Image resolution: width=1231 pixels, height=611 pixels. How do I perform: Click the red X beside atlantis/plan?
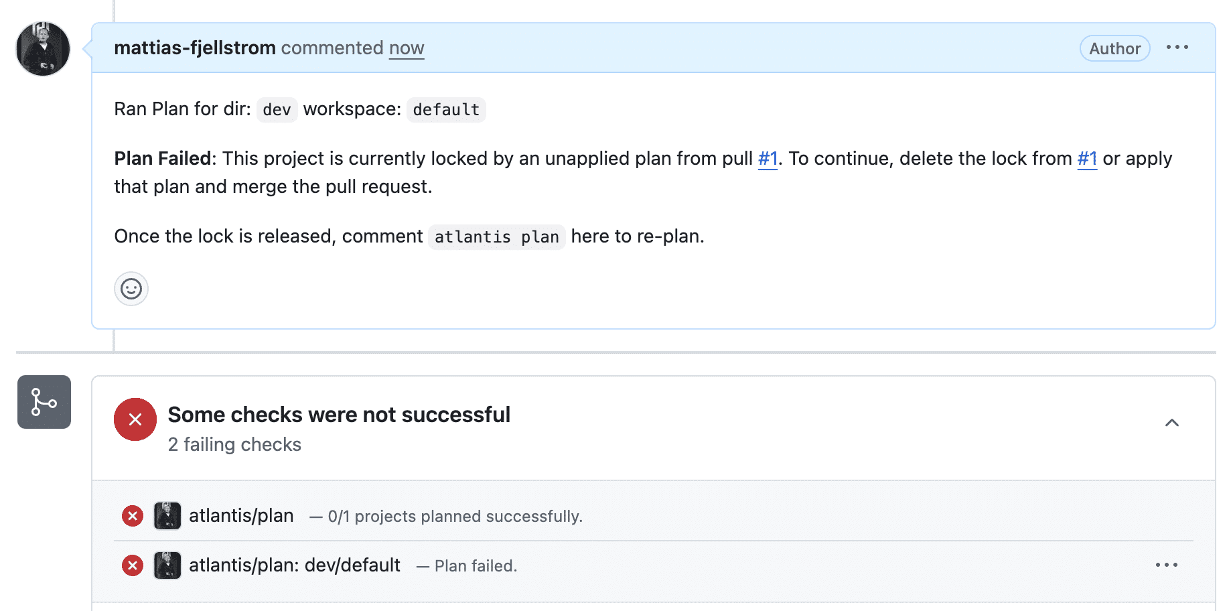pyautogui.click(x=133, y=516)
